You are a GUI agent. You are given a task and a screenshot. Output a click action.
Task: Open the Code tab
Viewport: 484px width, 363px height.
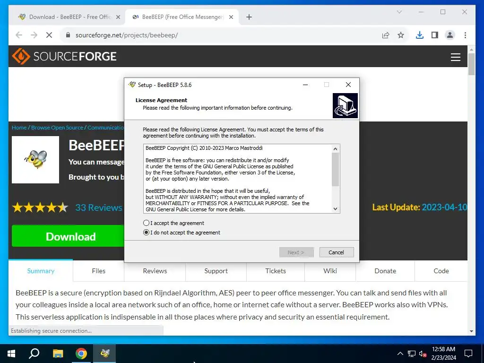[x=441, y=271]
